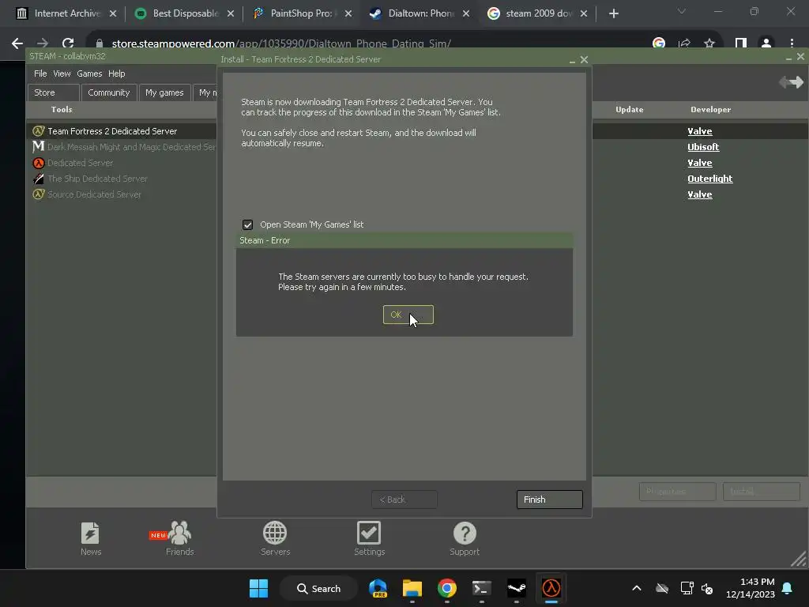Select Dark Messiah Might and Magic Dedicated Server

pos(121,147)
